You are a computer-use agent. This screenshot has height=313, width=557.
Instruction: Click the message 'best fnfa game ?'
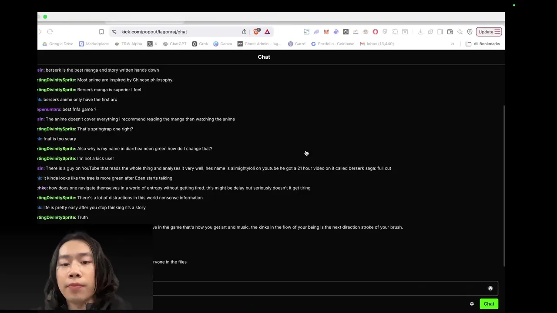pos(79,110)
